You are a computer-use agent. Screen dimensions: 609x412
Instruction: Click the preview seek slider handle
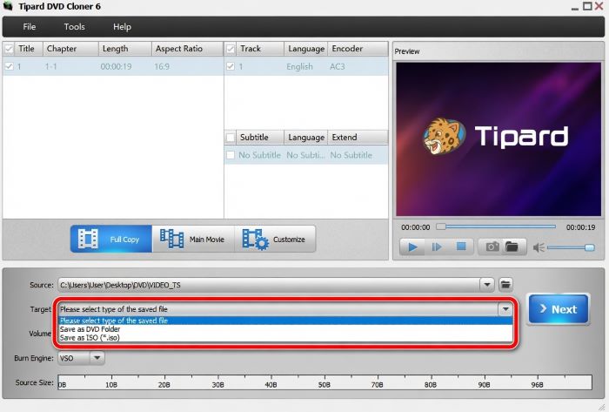[441, 226]
